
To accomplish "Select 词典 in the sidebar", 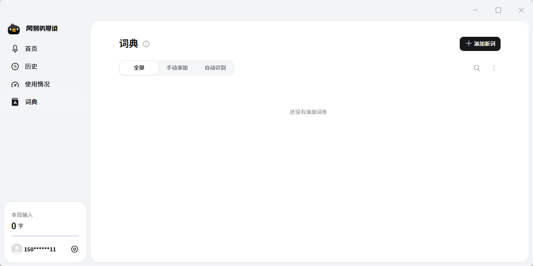I will 45,102.
